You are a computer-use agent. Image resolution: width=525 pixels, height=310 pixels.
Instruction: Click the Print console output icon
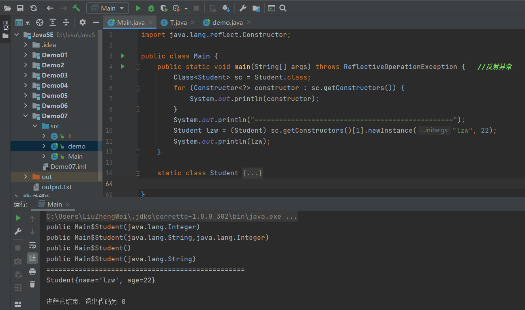32,271
